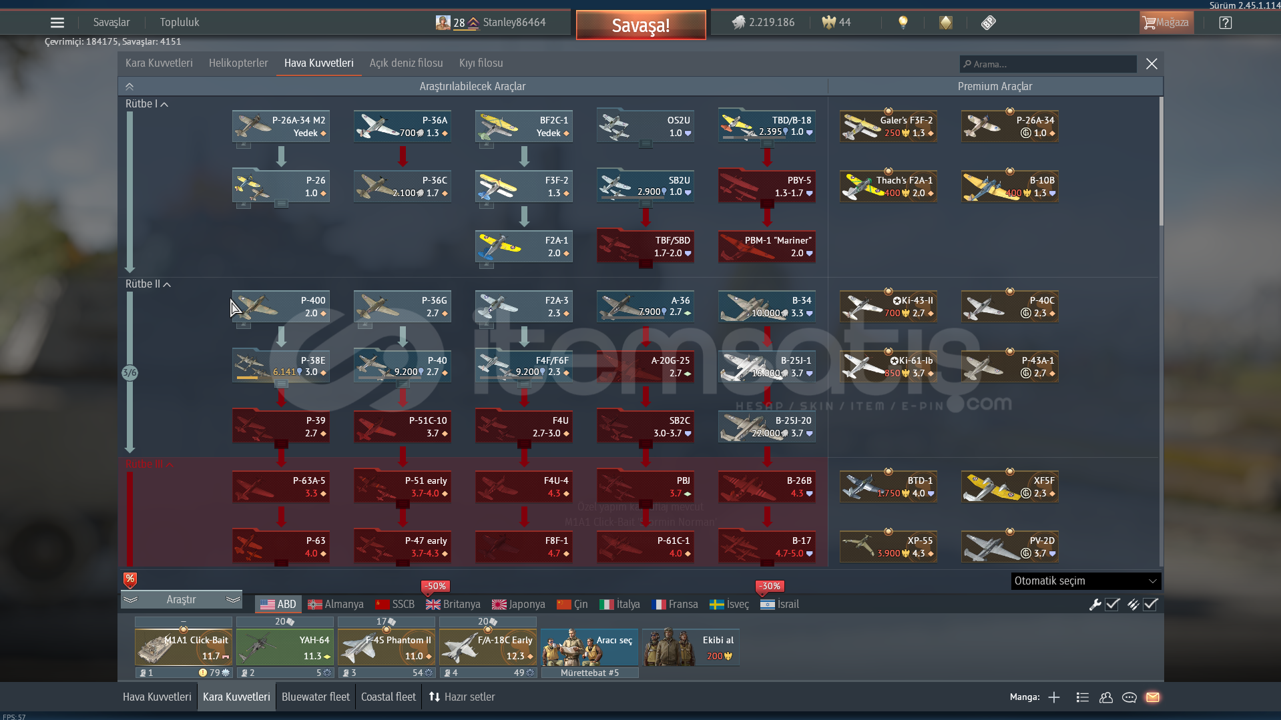The width and height of the screenshot is (1281, 720).
Task: Open the Mağaza shop cart button
Action: click(x=1166, y=23)
